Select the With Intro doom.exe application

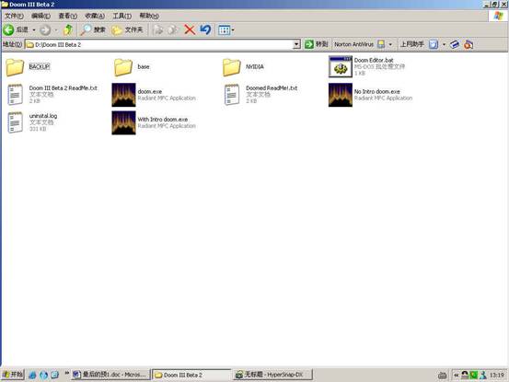pyautogui.click(x=154, y=122)
